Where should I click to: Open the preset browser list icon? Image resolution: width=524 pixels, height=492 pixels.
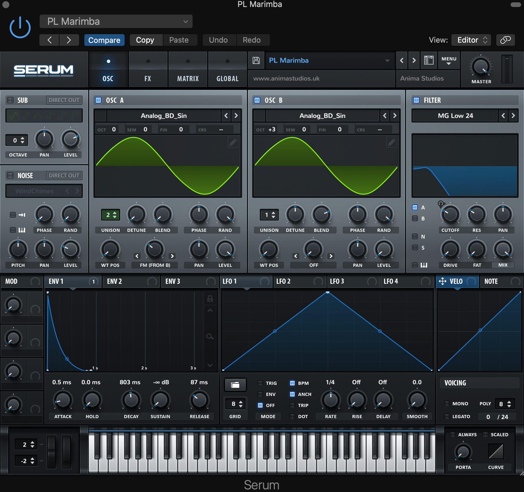[x=429, y=60]
